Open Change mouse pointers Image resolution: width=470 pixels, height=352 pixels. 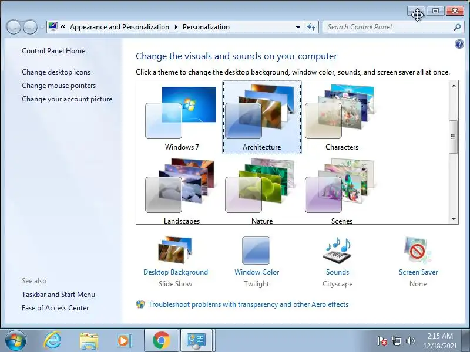[59, 86]
